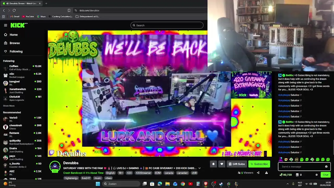Click the 420Streamer tag

click(x=144, y=173)
